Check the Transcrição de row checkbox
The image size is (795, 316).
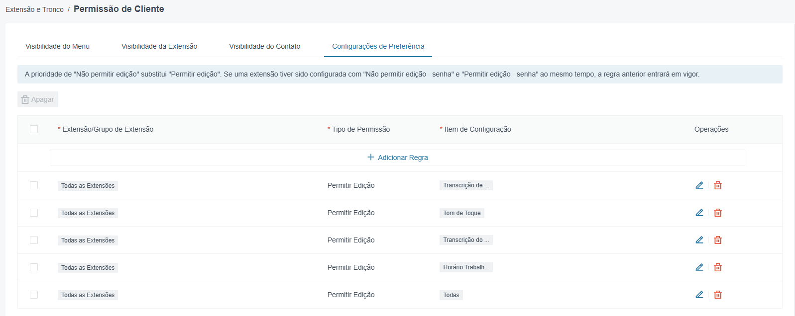pos(34,185)
